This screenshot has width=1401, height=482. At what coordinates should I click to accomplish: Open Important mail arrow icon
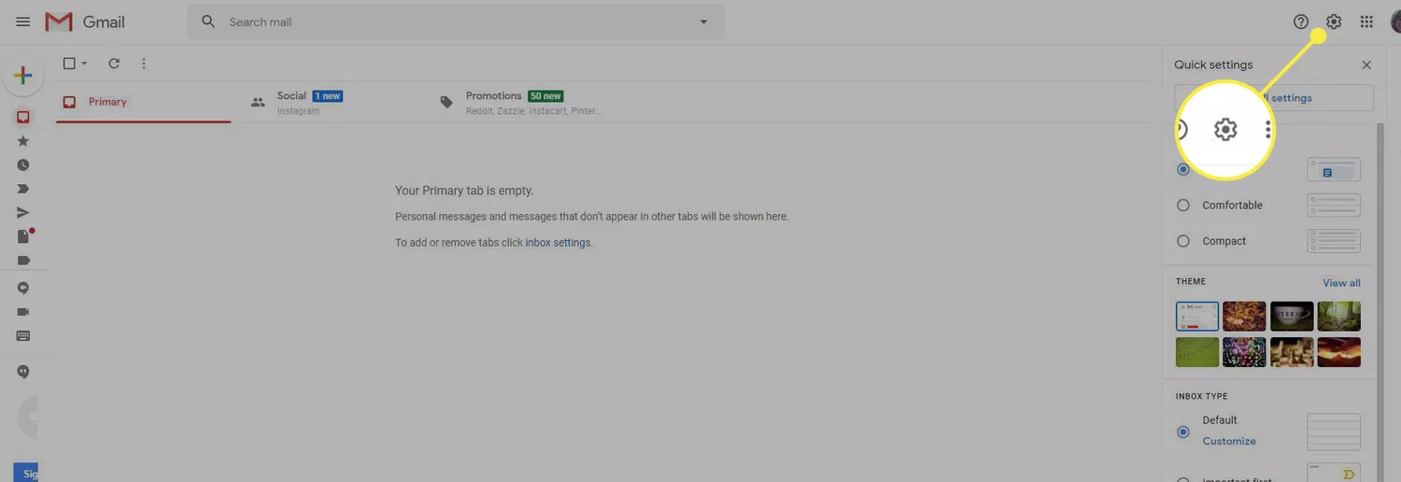(23, 189)
